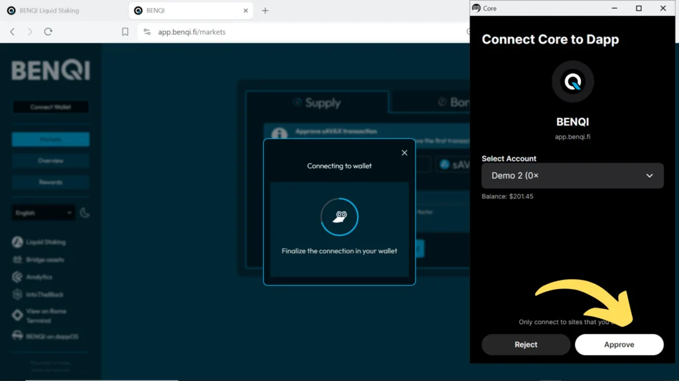The image size is (679, 381).
Task: Click the Liquid Staking sidebar icon
Action: (17, 242)
